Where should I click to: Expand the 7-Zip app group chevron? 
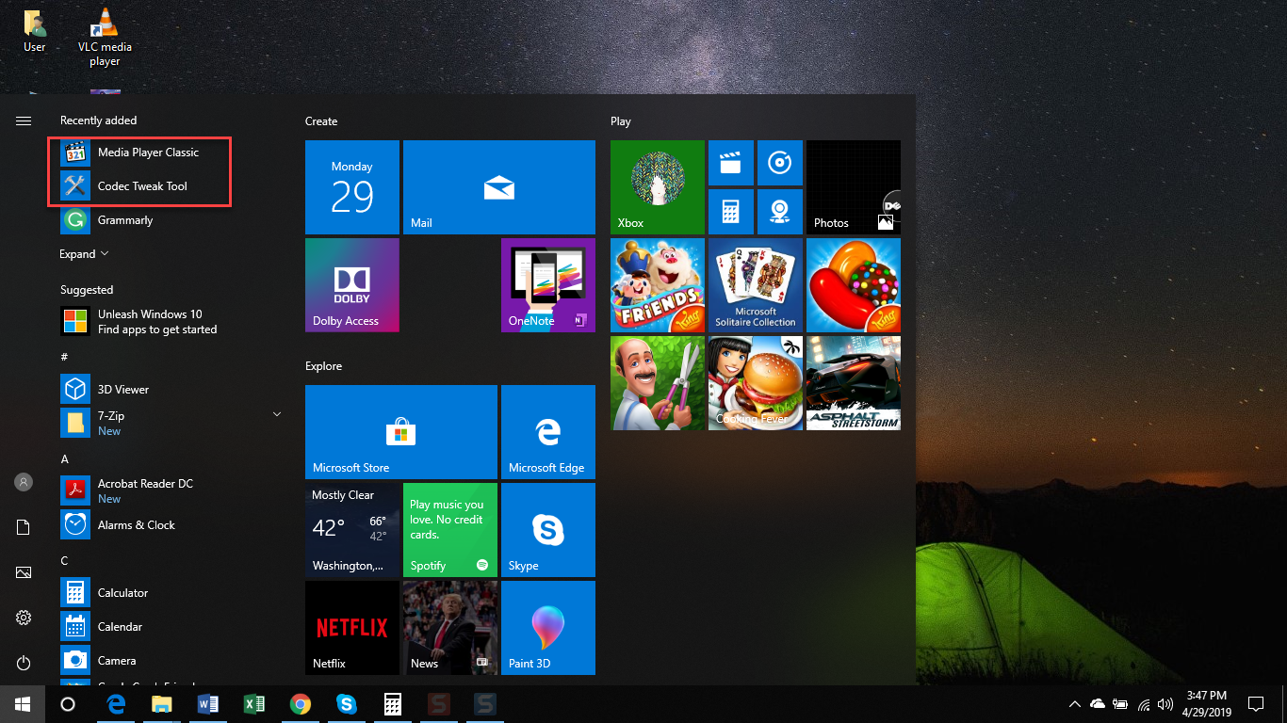[276, 413]
